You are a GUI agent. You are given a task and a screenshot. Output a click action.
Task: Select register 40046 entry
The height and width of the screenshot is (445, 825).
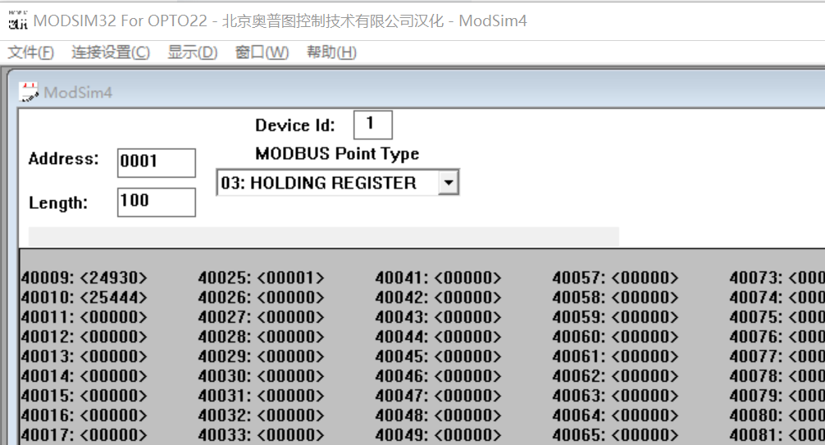pyautogui.click(x=438, y=376)
